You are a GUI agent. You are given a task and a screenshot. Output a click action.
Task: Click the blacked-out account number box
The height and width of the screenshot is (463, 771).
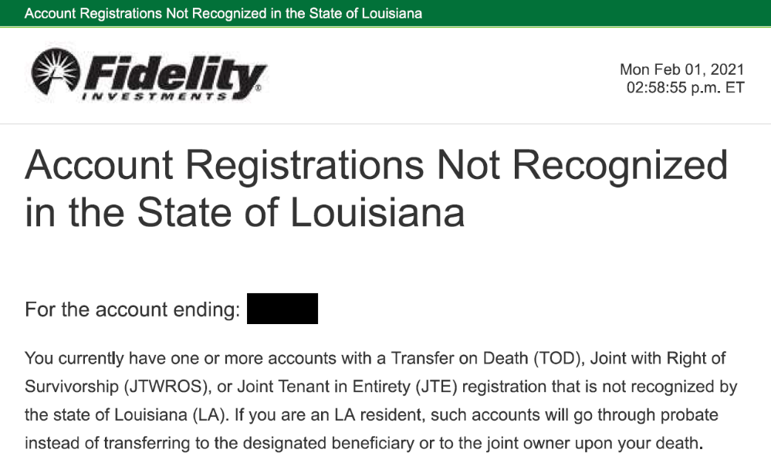click(x=282, y=309)
